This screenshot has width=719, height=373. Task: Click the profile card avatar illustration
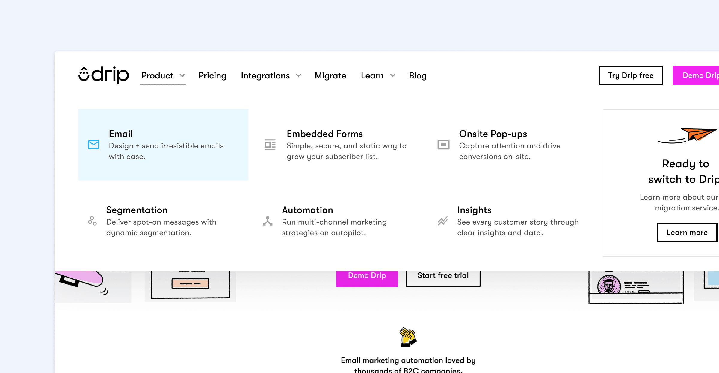[x=609, y=285]
